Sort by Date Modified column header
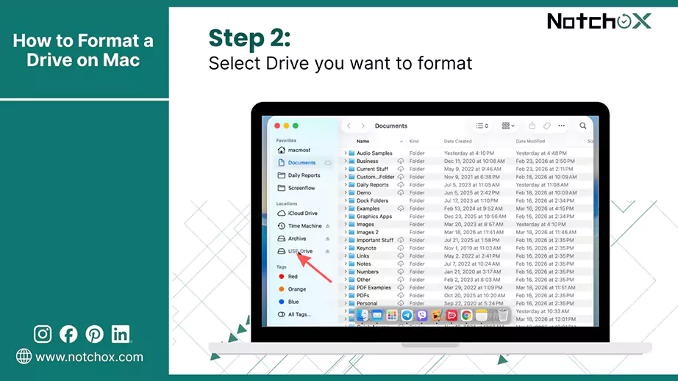678x381 pixels. 530,141
